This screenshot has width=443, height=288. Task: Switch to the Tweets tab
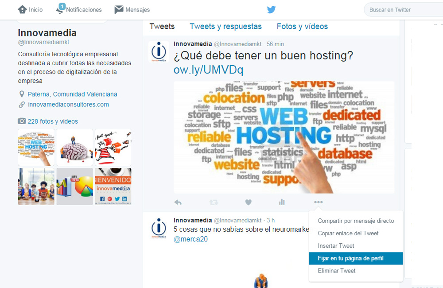pos(162,27)
